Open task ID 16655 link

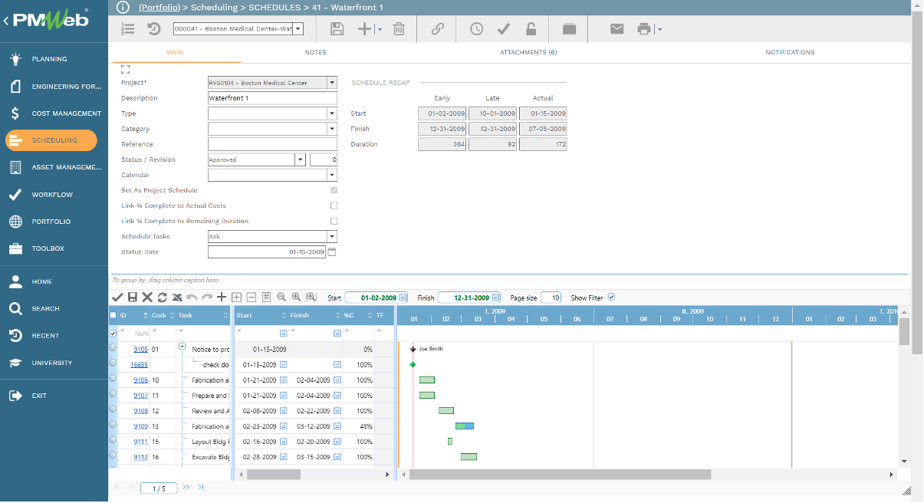[x=139, y=365]
